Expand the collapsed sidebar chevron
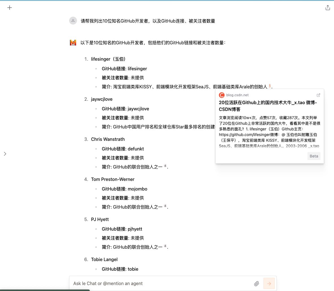The height and width of the screenshot is (291, 334). 5,154
